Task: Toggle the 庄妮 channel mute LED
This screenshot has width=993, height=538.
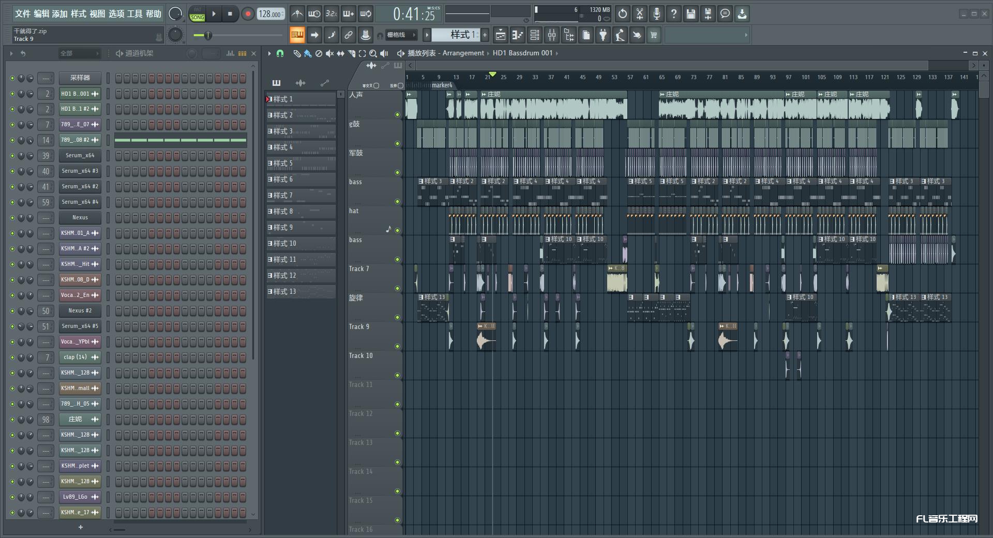Action: pos(12,420)
